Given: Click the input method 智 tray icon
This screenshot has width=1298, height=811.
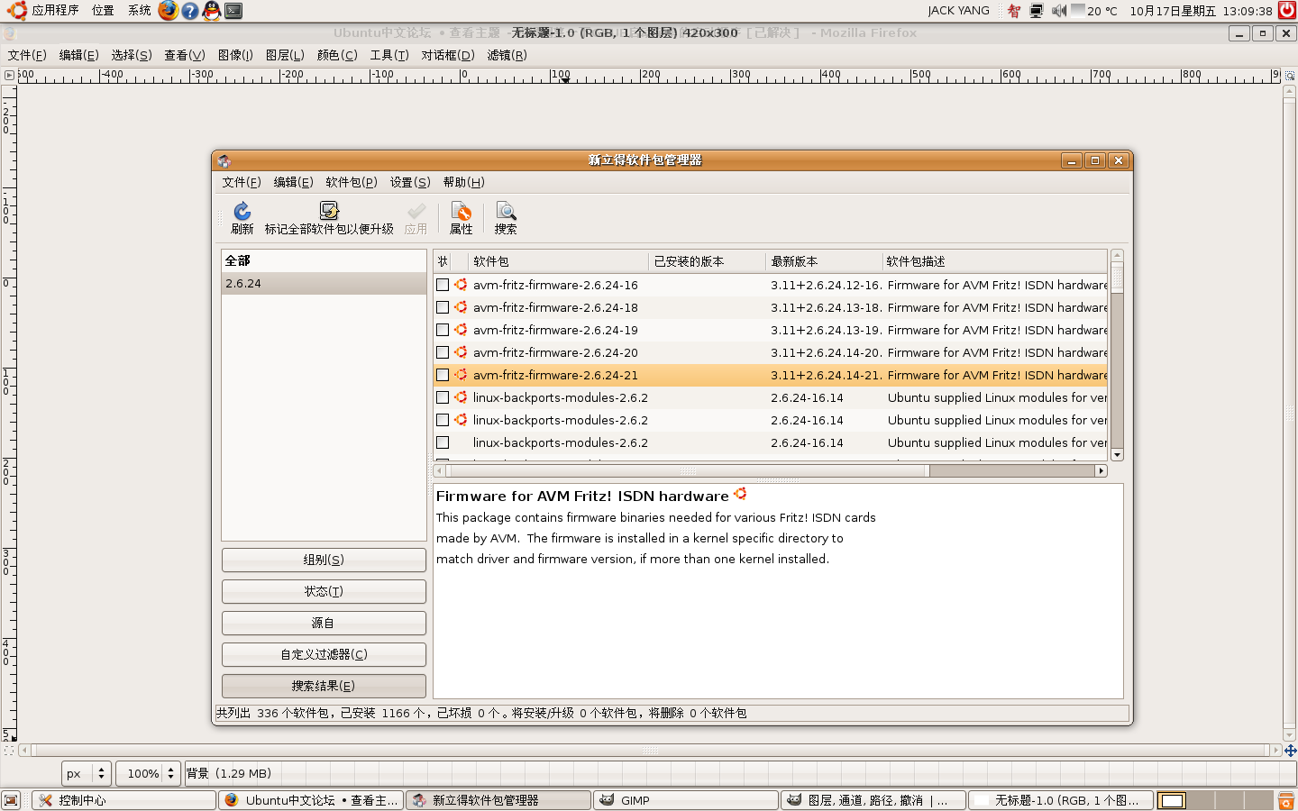Looking at the screenshot, I should coord(1014,11).
